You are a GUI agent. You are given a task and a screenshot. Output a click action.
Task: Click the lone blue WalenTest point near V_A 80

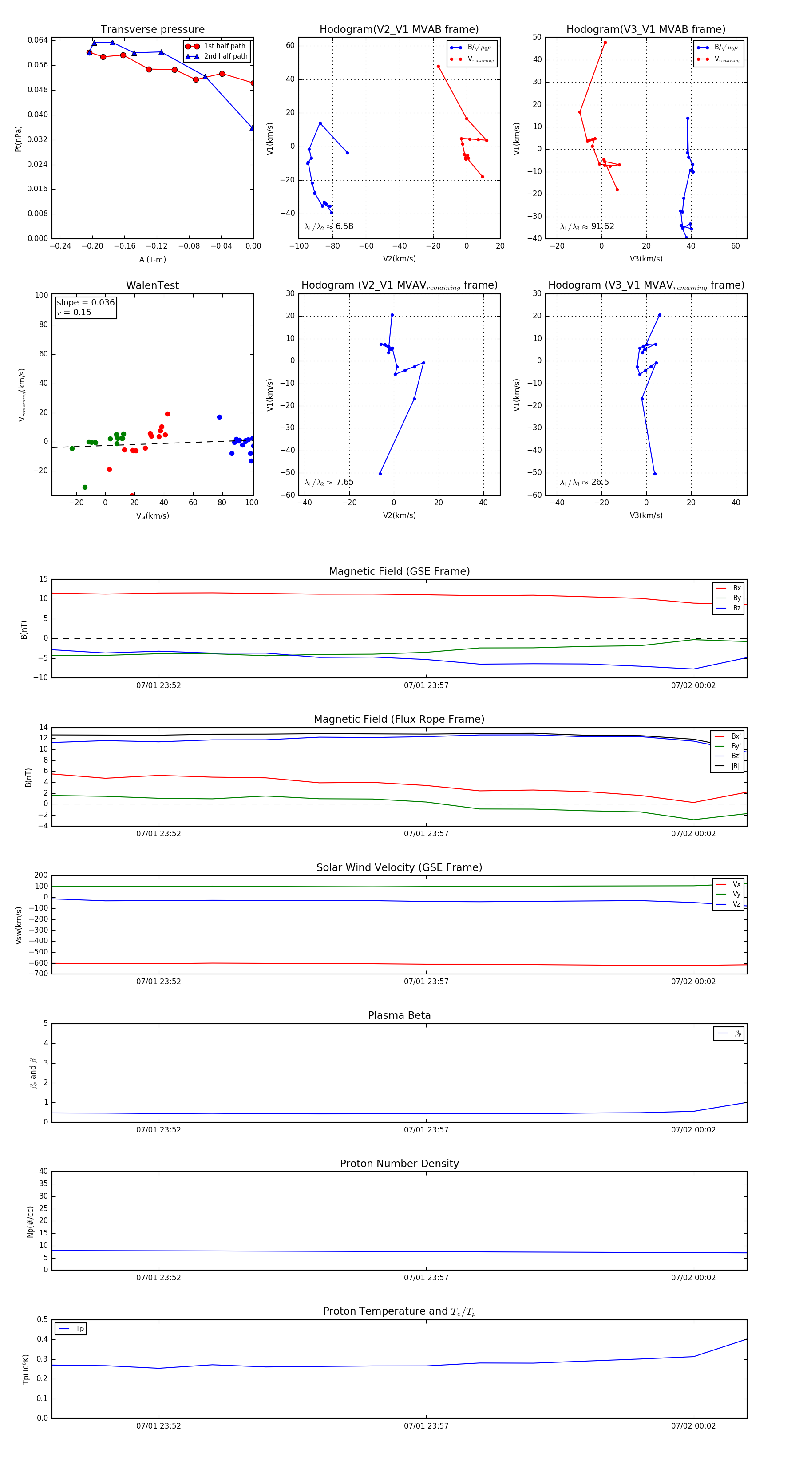tap(220, 417)
